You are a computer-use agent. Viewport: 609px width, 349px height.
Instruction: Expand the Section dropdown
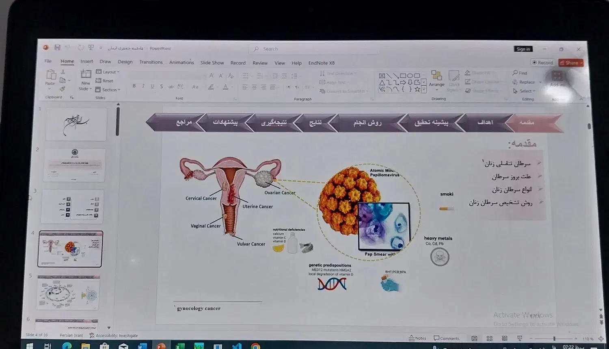[x=108, y=90]
